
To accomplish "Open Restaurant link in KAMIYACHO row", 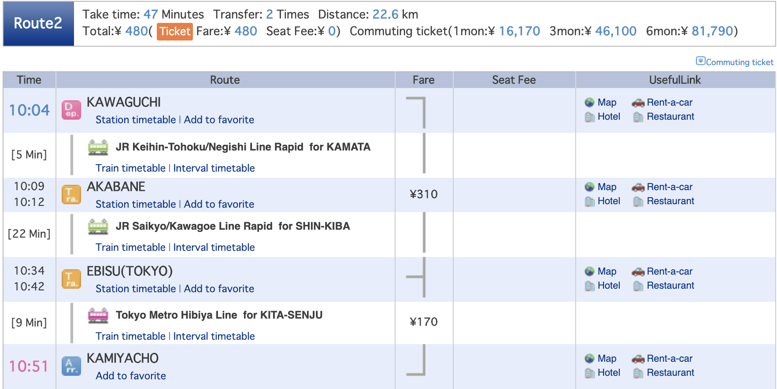I will coord(670,373).
